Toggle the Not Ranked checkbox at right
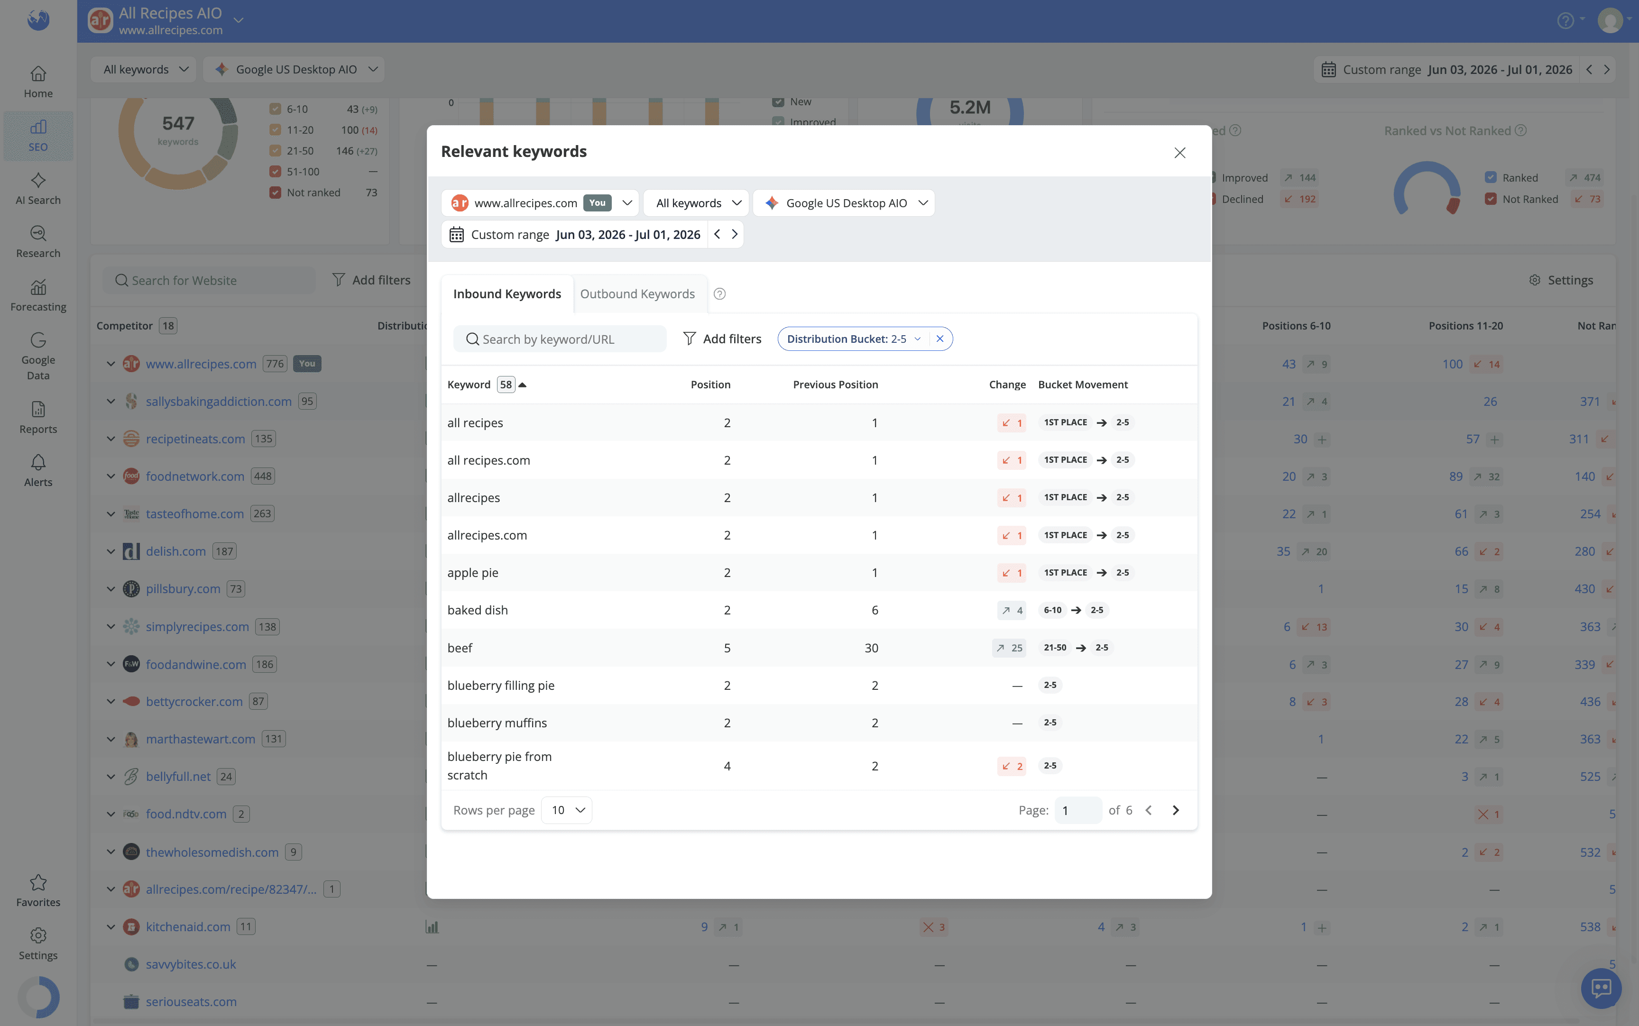1639x1026 pixels. pyautogui.click(x=1491, y=199)
